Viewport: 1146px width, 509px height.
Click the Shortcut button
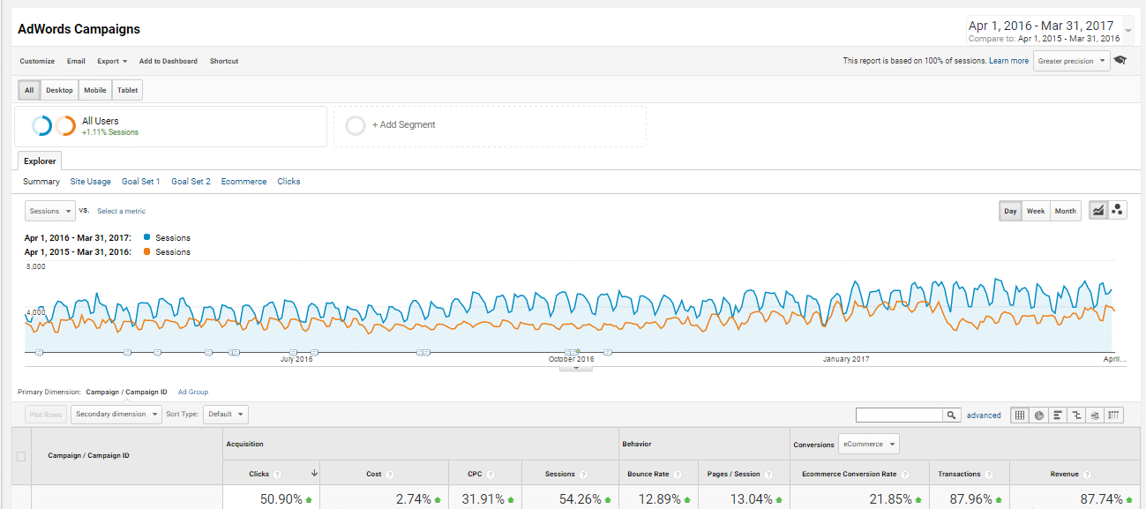pyautogui.click(x=224, y=61)
